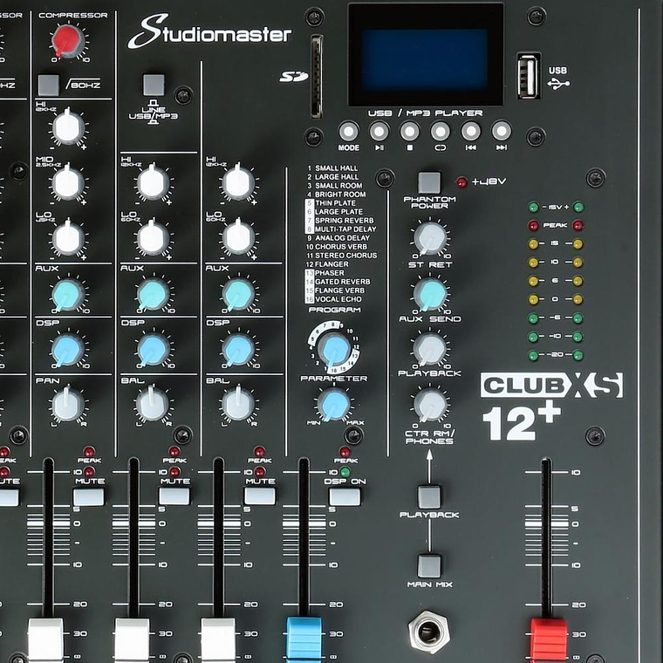
Task: Click the CLUB XS 12+ model badge
Action: (552, 407)
